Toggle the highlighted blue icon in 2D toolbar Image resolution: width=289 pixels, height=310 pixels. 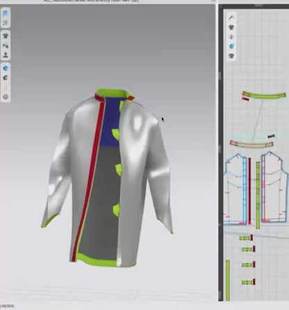pyautogui.click(x=231, y=47)
